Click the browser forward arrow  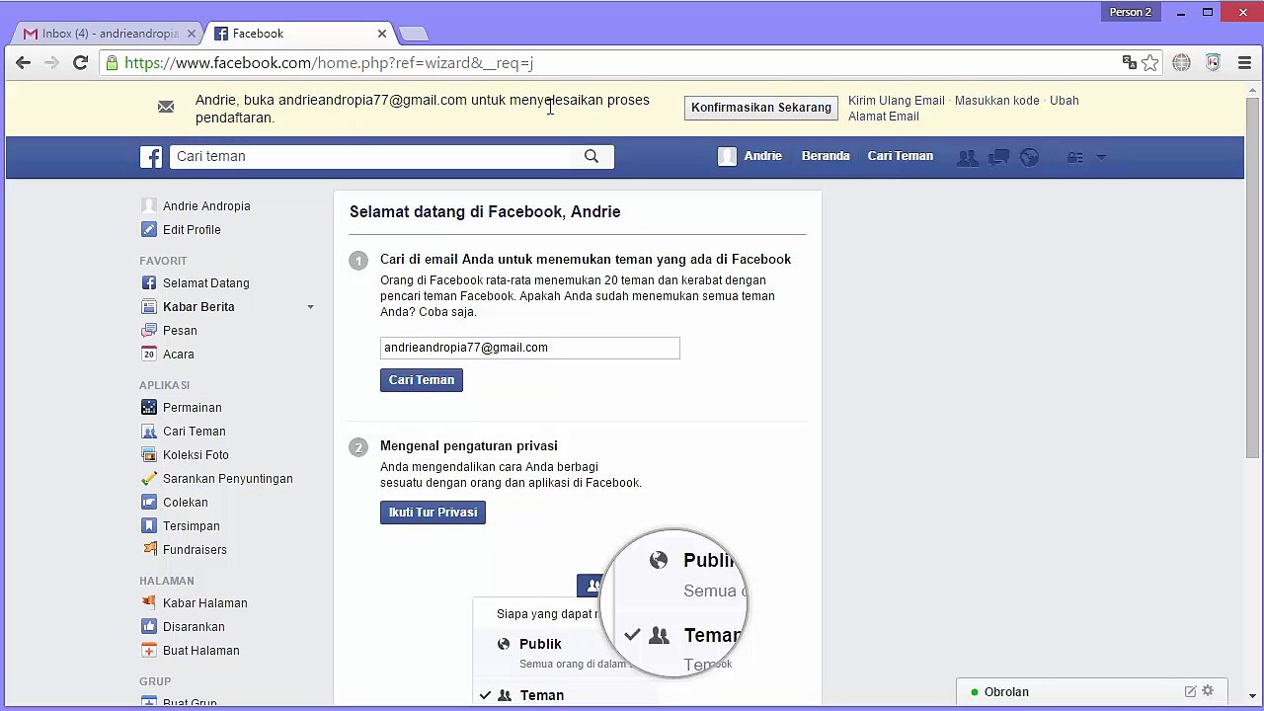coord(51,63)
